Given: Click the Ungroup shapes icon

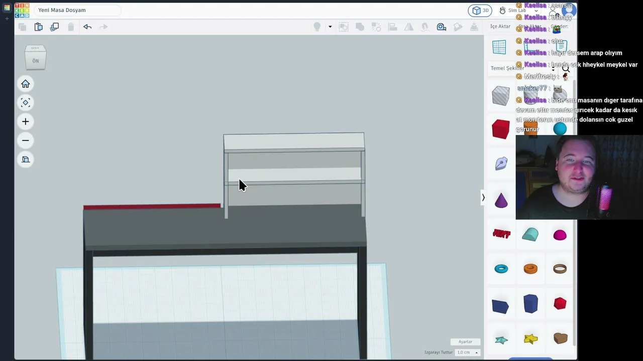Looking at the screenshot, I should point(360,27).
